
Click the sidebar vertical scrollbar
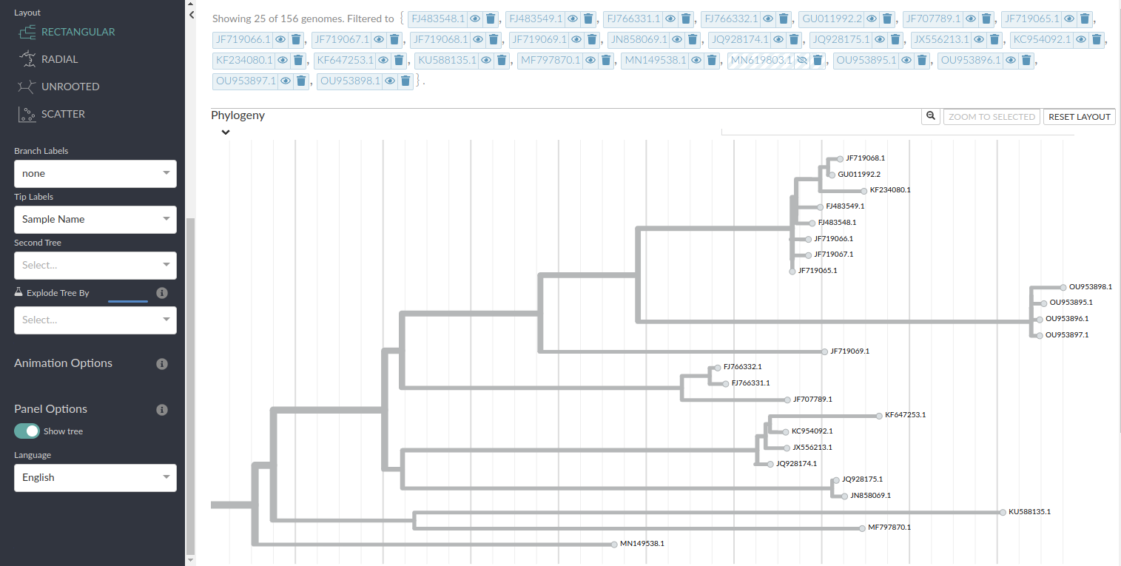click(x=190, y=385)
